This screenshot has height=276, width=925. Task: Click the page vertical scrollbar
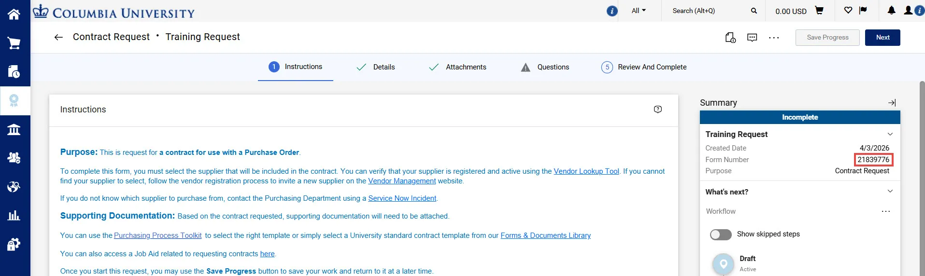pos(922,179)
